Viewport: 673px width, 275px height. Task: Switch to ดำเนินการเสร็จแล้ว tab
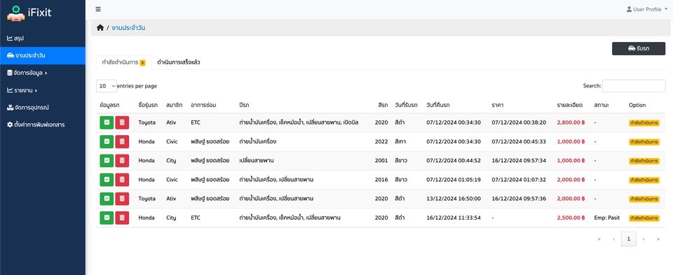click(x=179, y=62)
